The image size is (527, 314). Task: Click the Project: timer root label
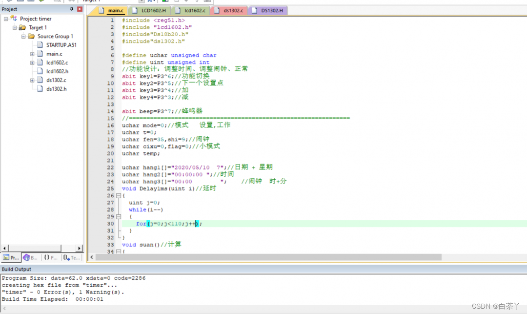tap(36, 19)
